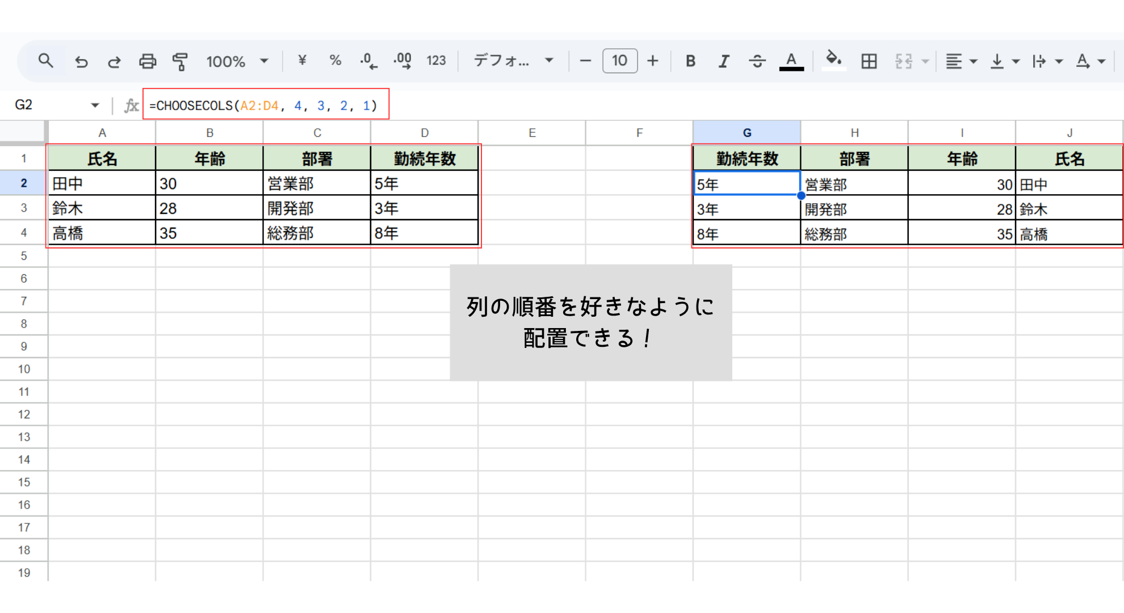
Task: Open the fill color picker
Action: tap(833, 59)
